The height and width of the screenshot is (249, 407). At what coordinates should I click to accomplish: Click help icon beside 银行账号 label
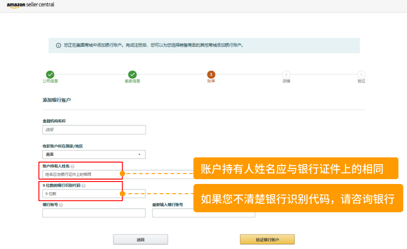[x=61, y=205]
